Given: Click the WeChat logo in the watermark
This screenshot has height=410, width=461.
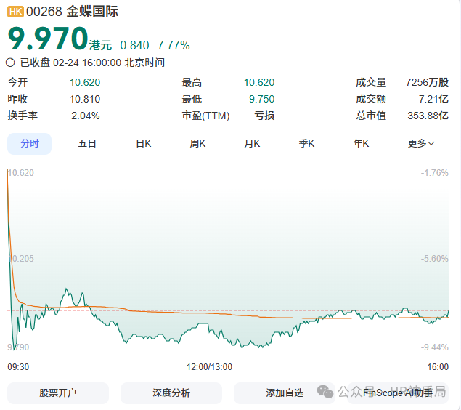Looking at the screenshot, I should point(325,392).
